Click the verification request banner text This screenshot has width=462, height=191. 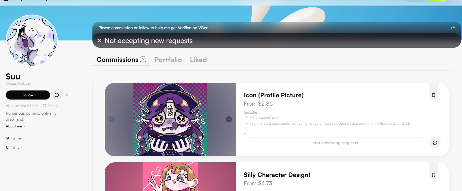(155, 28)
